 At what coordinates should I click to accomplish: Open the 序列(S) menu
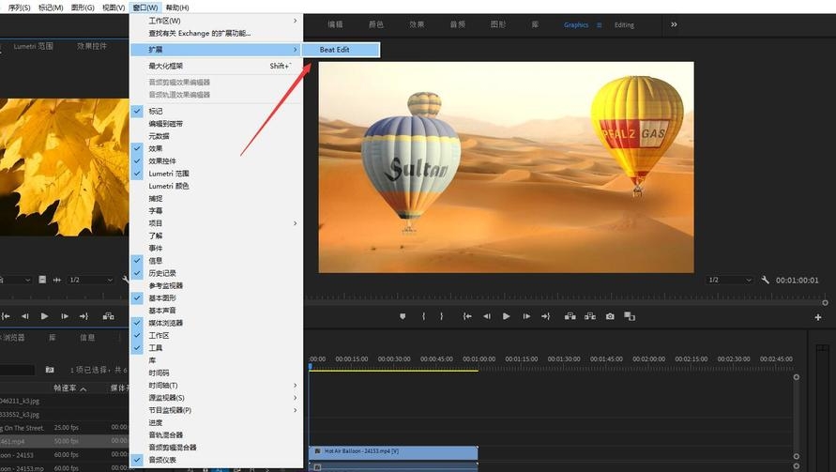[19, 8]
